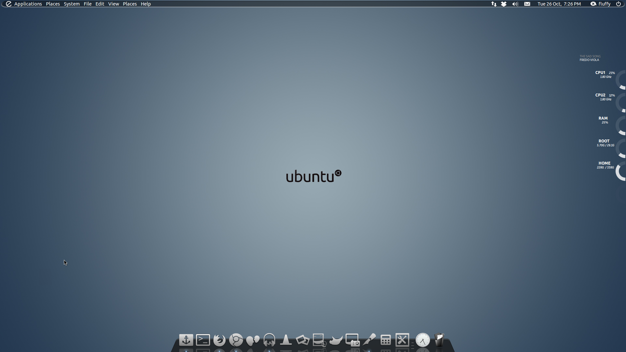Open the Pidgin chat icon in dock

pyautogui.click(x=253, y=340)
